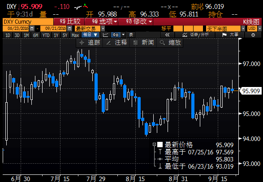Click the 93.000 axis label
Screen dimensions: 263x182
251,164
